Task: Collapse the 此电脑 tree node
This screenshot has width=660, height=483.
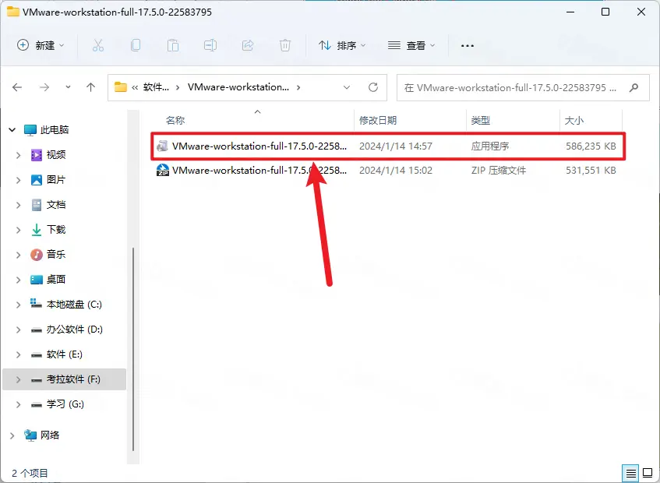Action: point(11,129)
